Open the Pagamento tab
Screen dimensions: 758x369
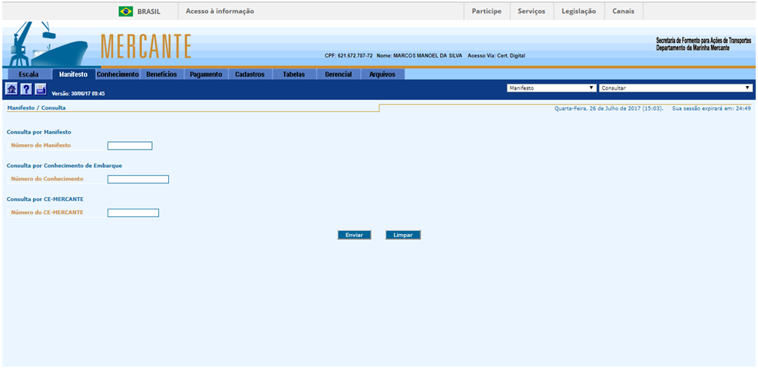(x=206, y=74)
